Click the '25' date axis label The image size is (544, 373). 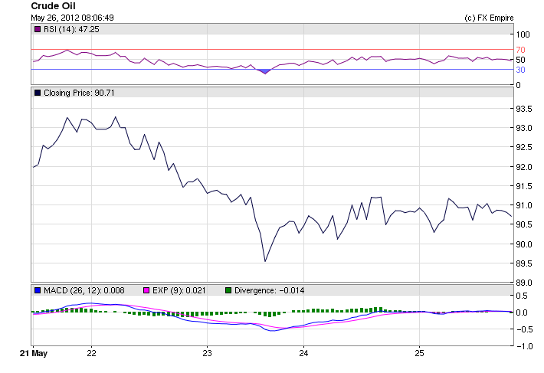click(x=419, y=353)
